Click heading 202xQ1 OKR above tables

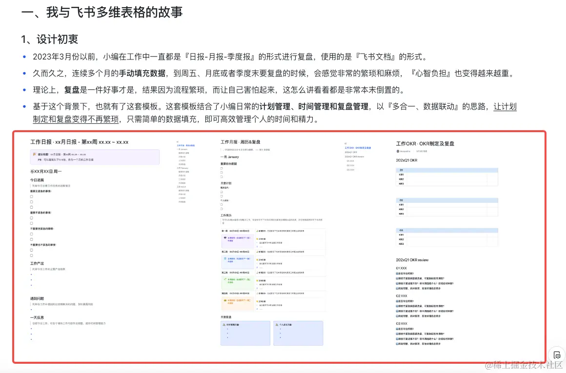click(406, 160)
